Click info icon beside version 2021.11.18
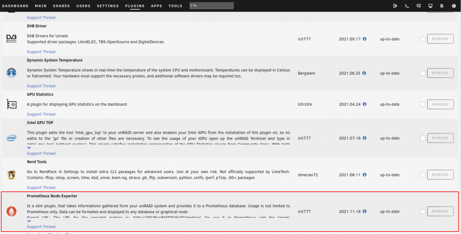This screenshot has width=461, height=234. (365, 211)
